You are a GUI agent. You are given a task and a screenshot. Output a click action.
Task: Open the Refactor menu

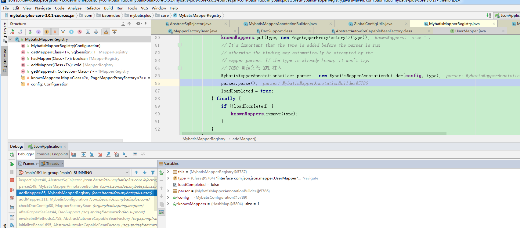[x=93, y=8]
